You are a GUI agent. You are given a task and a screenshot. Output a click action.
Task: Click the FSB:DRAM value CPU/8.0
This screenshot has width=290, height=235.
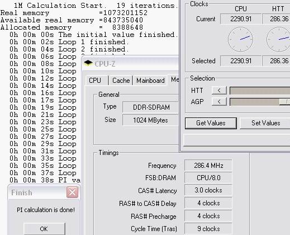208,177
